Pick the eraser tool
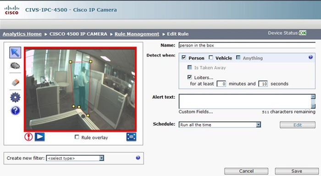 [15, 82]
